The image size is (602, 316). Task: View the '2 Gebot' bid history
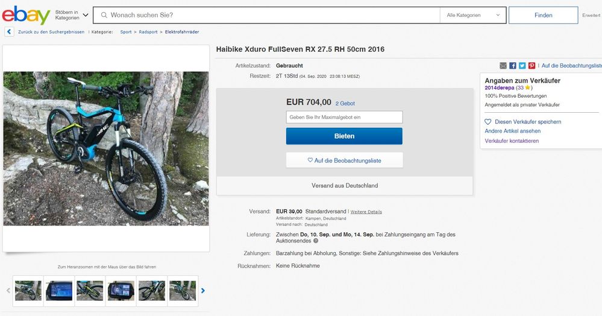point(345,103)
